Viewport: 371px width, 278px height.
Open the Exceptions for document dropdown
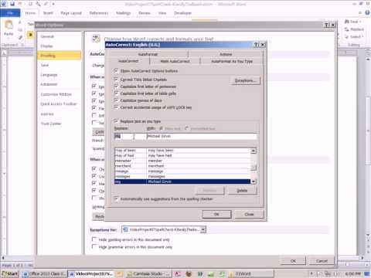tap(203, 229)
